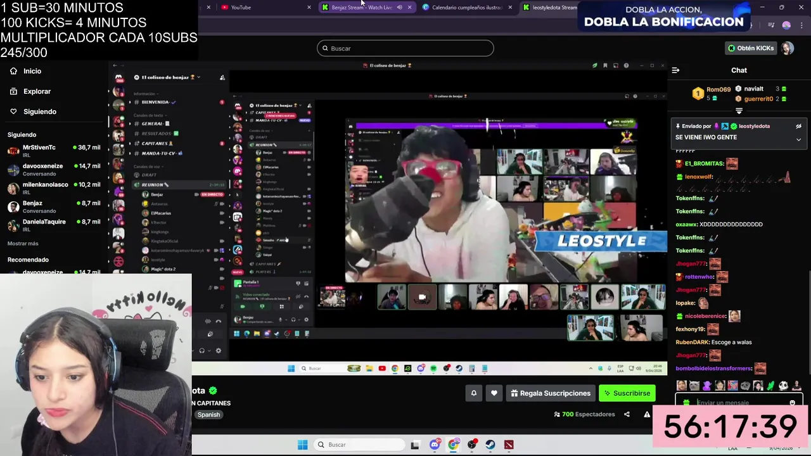The height and width of the screenshot is (456, 811).
Task: Expand the gift leaderboard in chat
Action: point(739,111)
